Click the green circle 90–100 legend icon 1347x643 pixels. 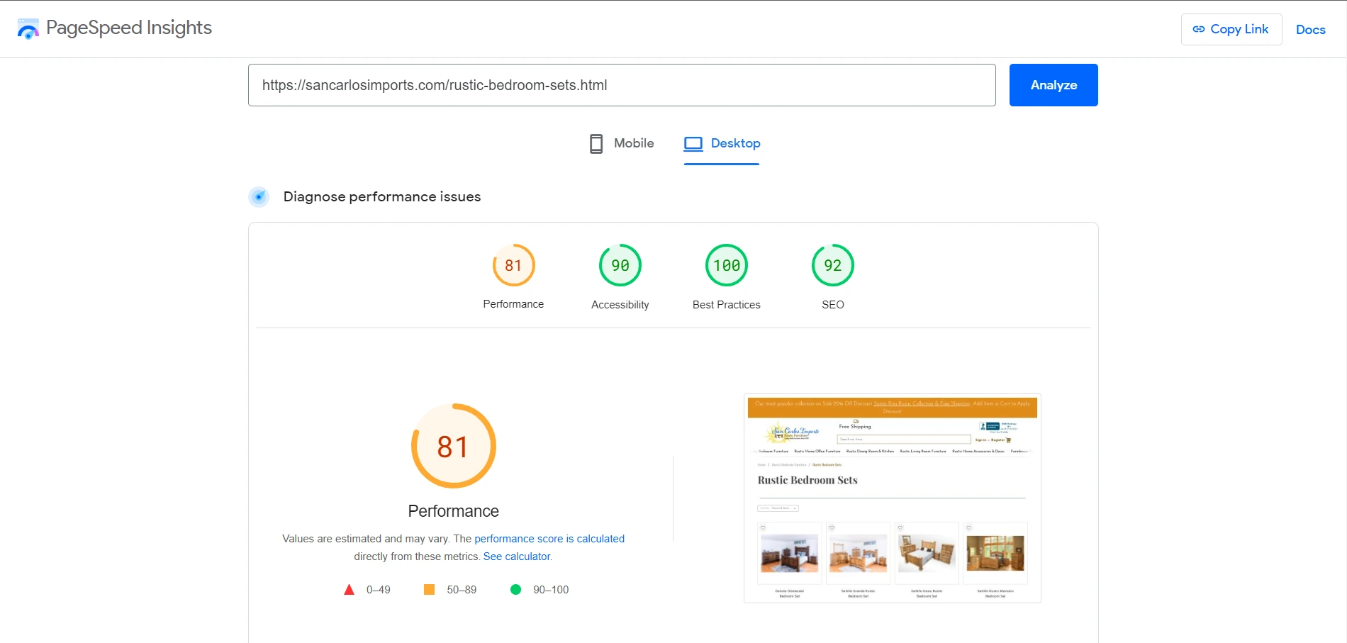coord(516,590)
